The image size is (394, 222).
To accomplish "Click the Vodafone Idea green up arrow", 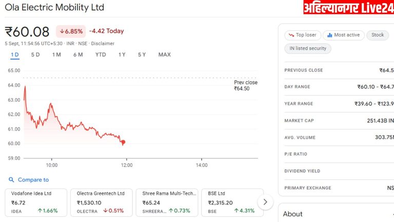I will tap(40, 211).
